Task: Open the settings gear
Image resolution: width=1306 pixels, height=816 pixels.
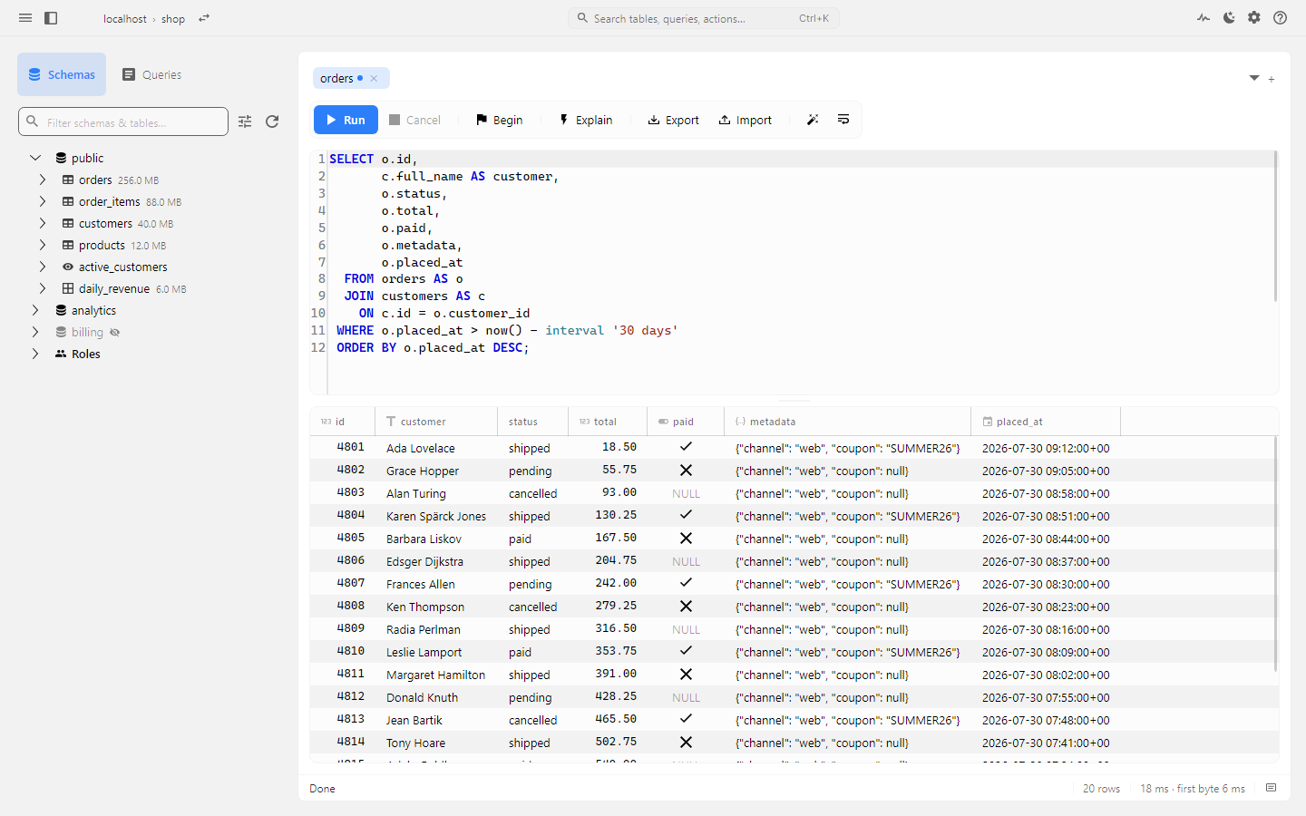Action: point(1254,17)
